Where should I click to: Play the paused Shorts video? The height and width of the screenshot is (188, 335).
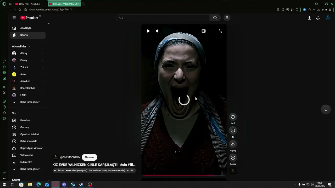click(148, 31)
